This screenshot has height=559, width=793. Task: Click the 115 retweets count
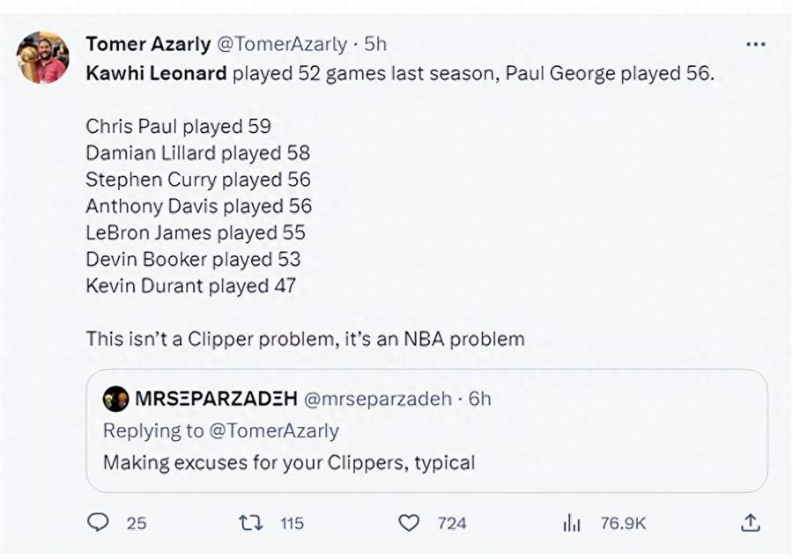[293, 523]
